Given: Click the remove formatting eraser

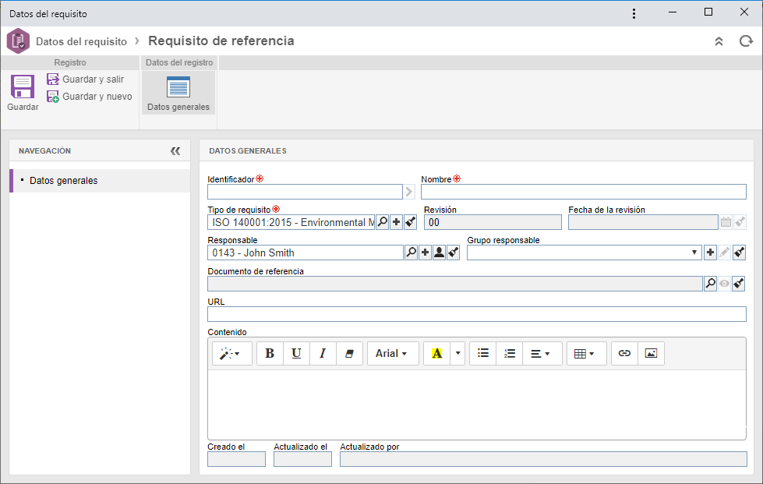Looking at the screenshot, I should point(349,354).
